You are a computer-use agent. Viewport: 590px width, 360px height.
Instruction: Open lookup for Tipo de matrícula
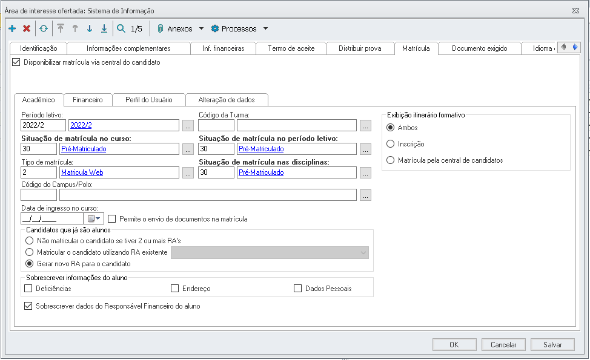coord(188,172)
